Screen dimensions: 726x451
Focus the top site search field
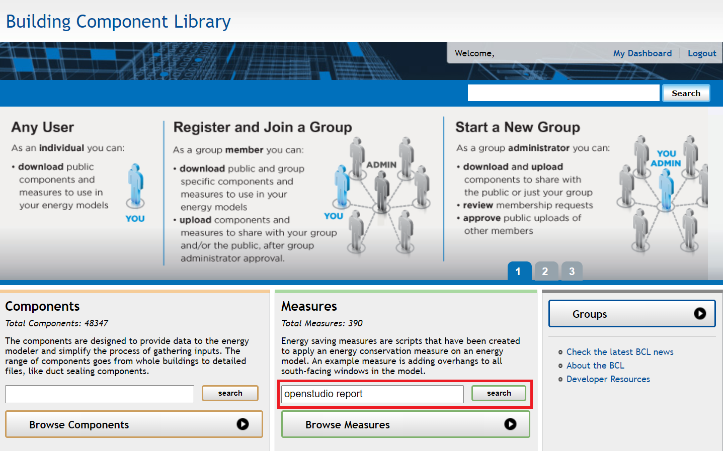(563, 93)
